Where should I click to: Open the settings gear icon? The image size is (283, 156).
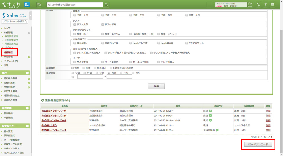tap(273, 4)
